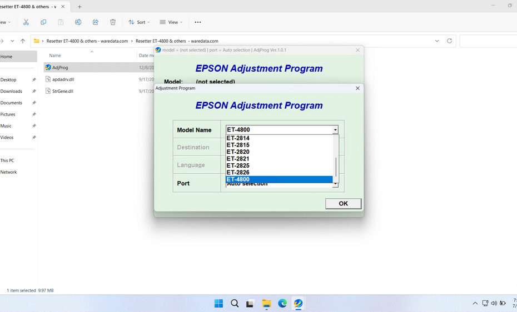The height and width of the screenshot is (312, 517).
Task: Open Pictures in the navigation pane
Action: click(8, 114)
